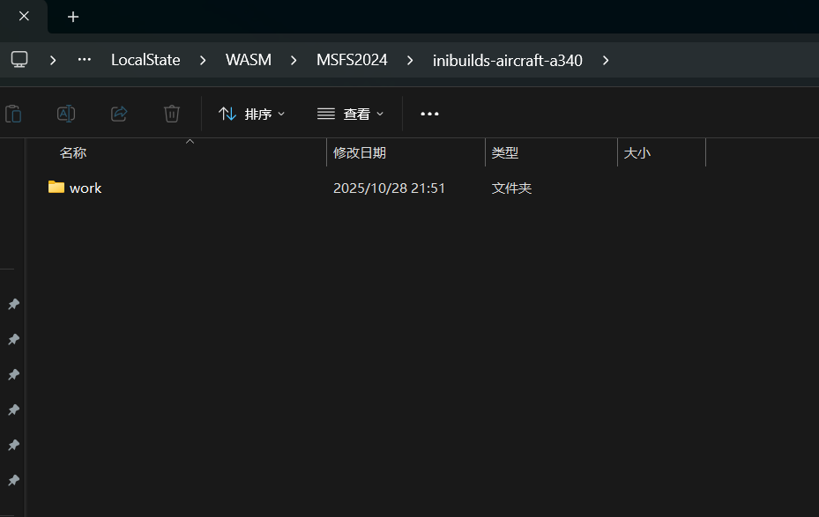Show hidden breadcrumb path via ellipsis
Screen dimensions: 819x517
pyautogui.click(x=85, y=60)
